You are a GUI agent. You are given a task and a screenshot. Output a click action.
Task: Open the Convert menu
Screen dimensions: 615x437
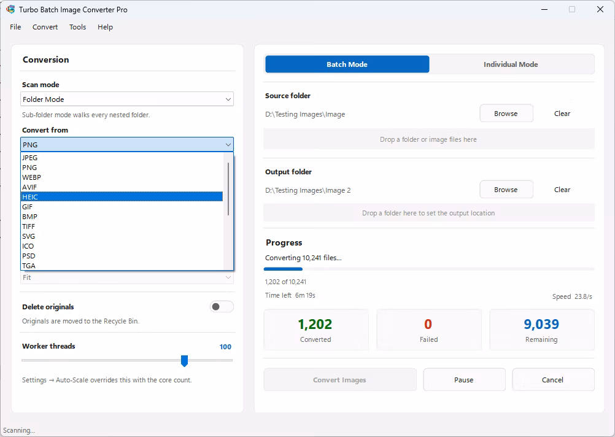[45, 27]
